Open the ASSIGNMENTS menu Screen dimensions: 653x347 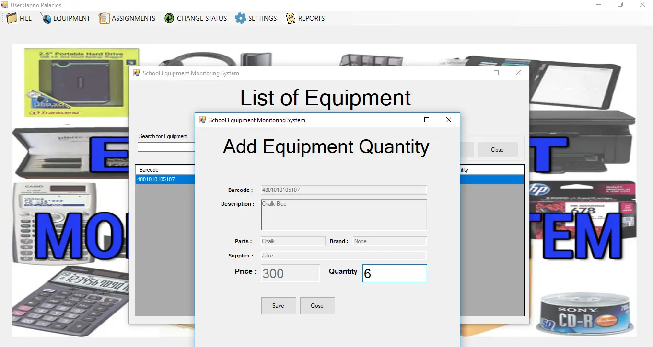point(133,18)
